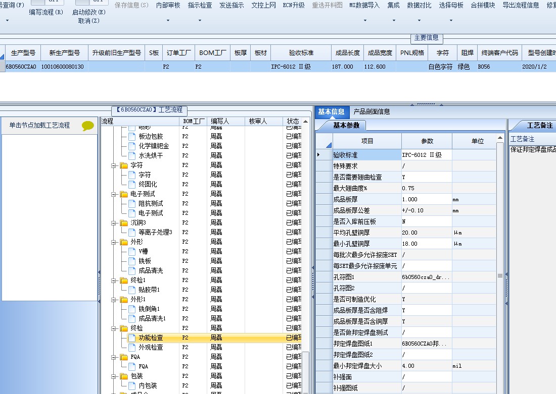This screenshot has width=556, height=394.
Task: Click 启动修改 (E) toolbar button
Action: 89,12
